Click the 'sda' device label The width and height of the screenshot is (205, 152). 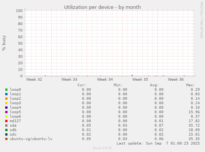coord(13,125)
